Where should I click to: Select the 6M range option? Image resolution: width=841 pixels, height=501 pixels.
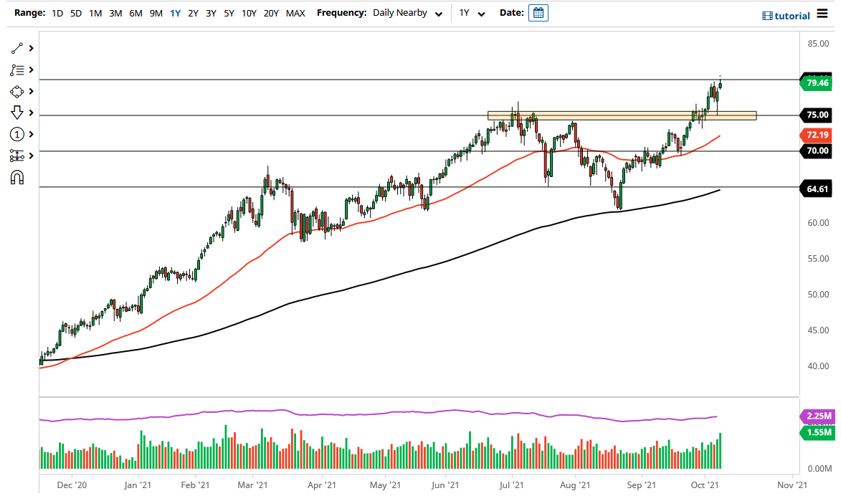136,12
